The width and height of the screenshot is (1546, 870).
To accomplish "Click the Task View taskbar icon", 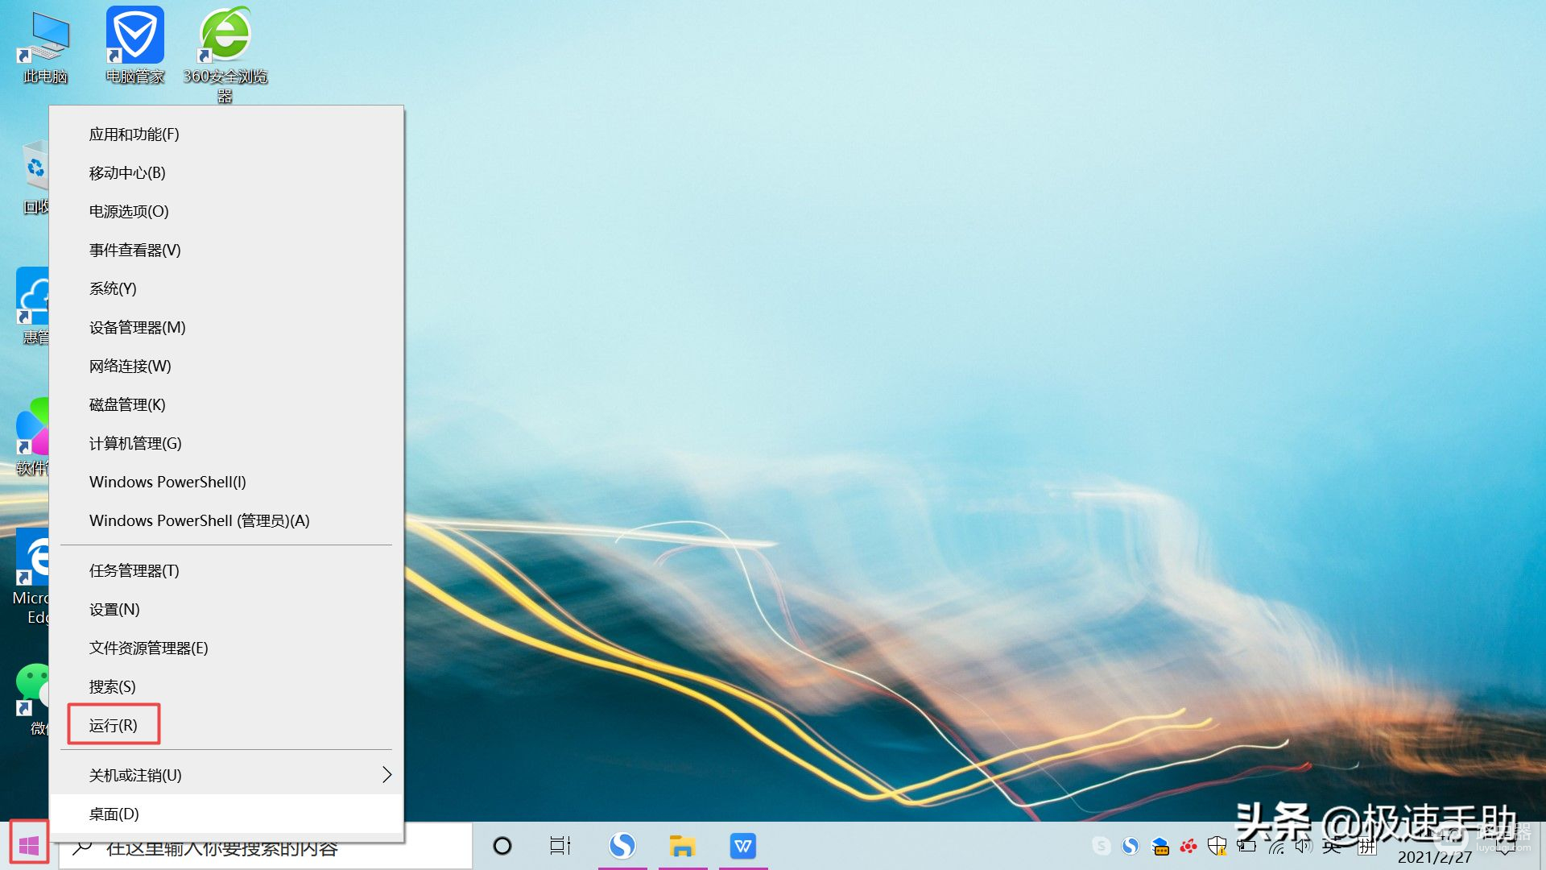I will [560, 845].
